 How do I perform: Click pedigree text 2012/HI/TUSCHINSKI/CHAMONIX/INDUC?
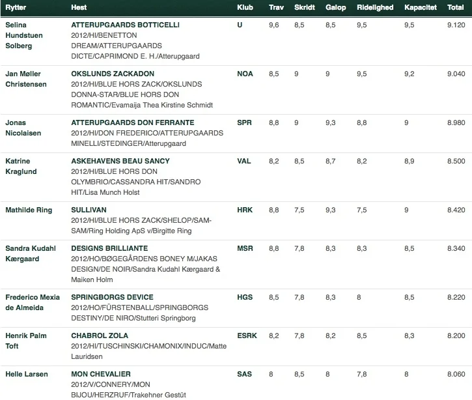pyautogui.click(x=139, y=346)
